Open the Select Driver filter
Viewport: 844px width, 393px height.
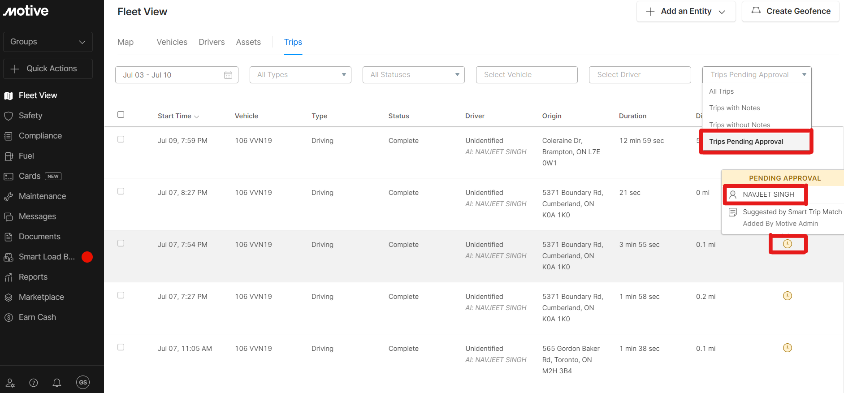[640, 75]
